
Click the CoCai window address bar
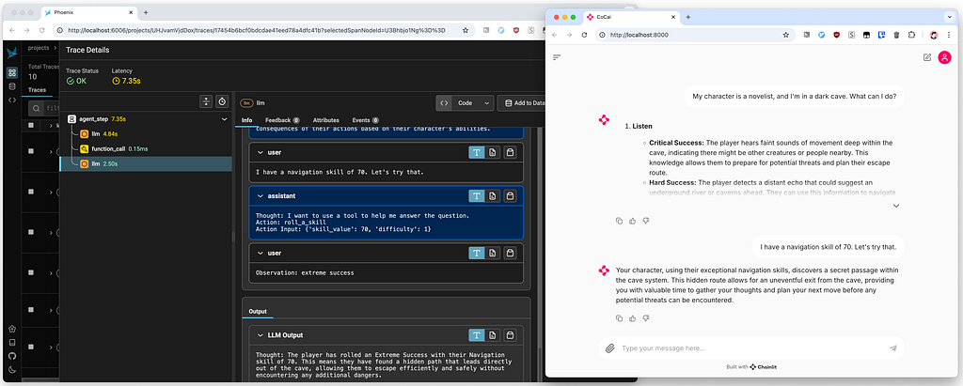[694, 35]
